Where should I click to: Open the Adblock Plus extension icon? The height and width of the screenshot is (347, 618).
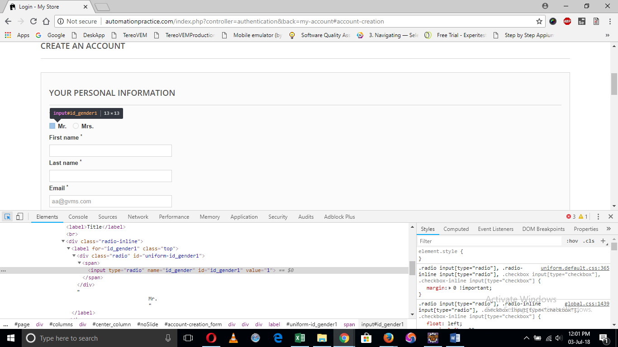pyautogui.click(x=567, y=21)
